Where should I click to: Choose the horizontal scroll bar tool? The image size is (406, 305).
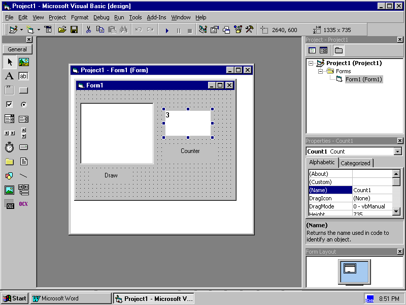click(x=10, y=133)
